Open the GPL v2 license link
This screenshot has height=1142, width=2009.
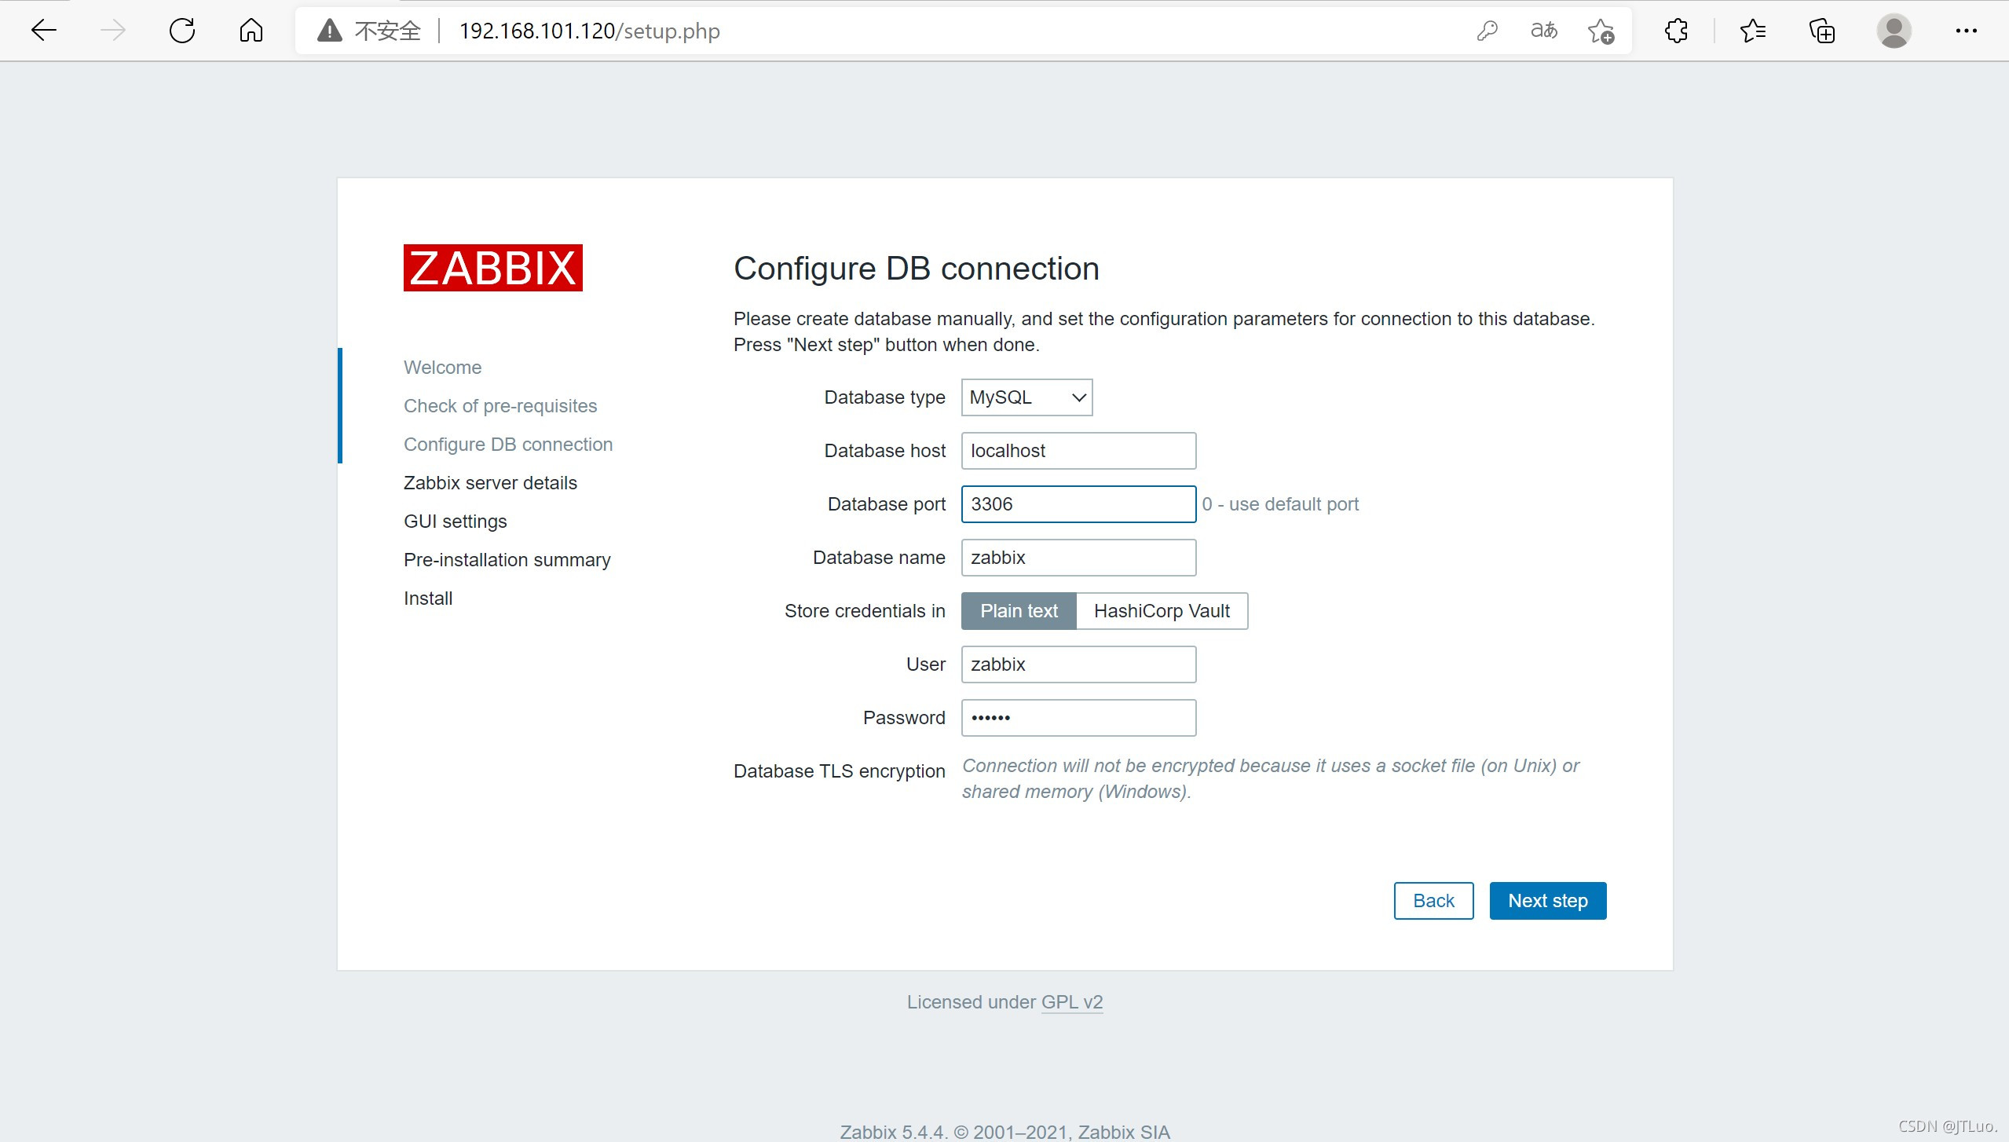[1072, 1002]
